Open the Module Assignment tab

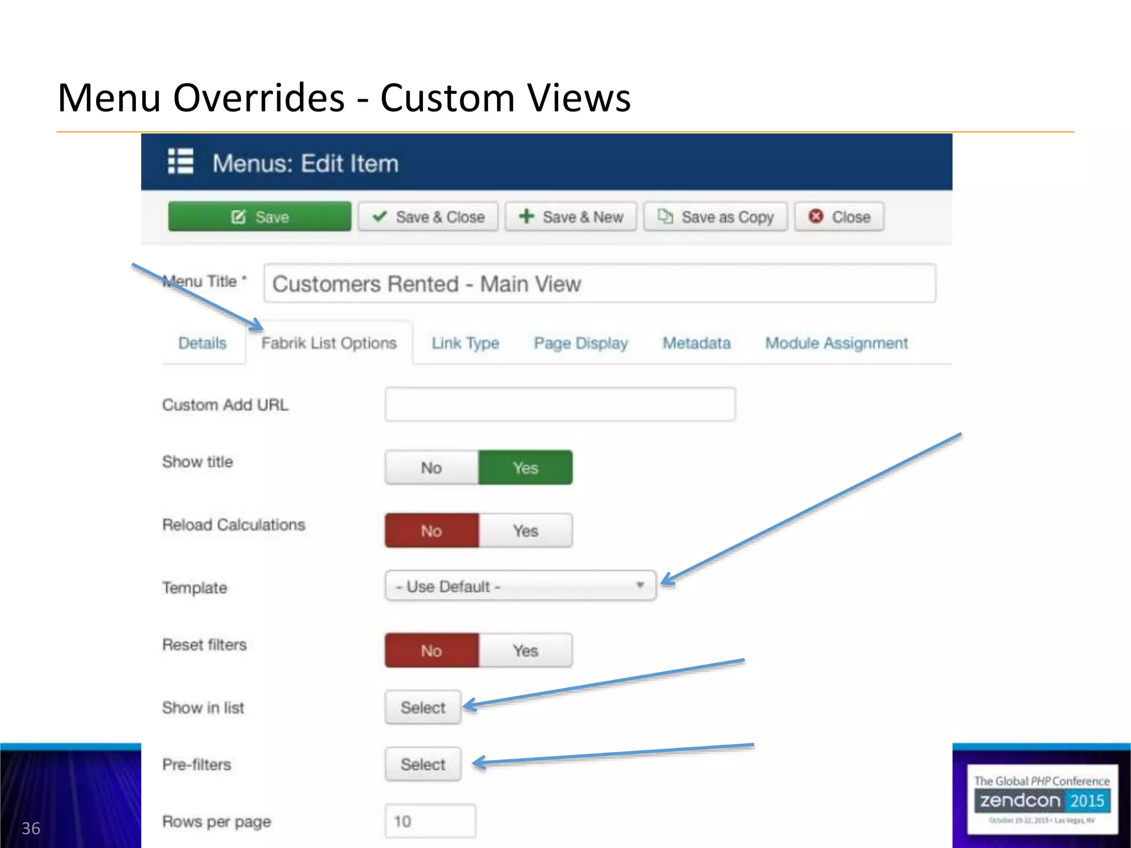(x=836, y=343)
